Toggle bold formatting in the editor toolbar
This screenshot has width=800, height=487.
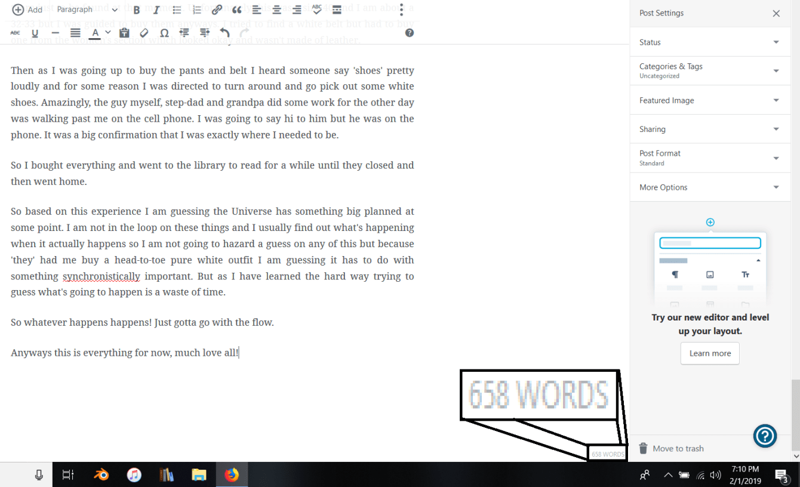click(x=137, y=10)
